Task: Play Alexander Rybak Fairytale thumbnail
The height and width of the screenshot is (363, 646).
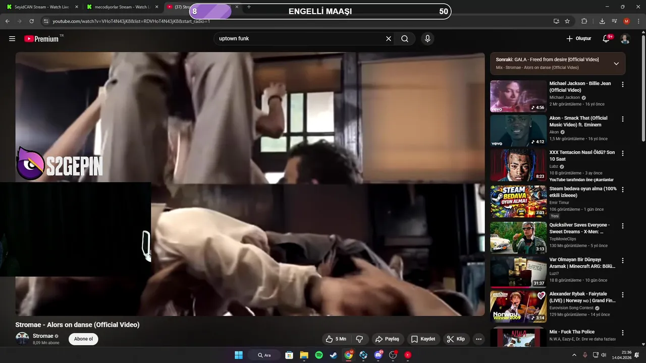Action: [x=518, y=307]
